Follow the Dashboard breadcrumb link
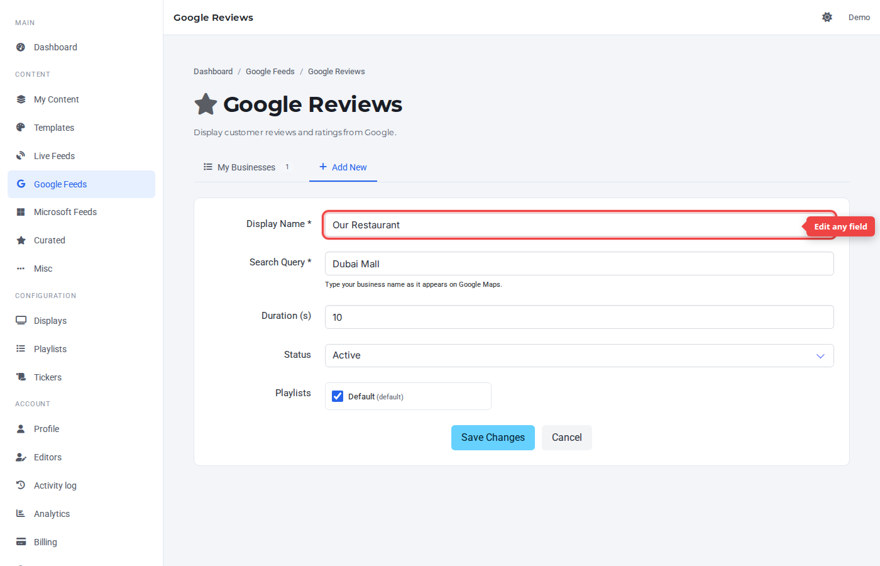Viewport: 880px width, 566px height. pos(213,72)
